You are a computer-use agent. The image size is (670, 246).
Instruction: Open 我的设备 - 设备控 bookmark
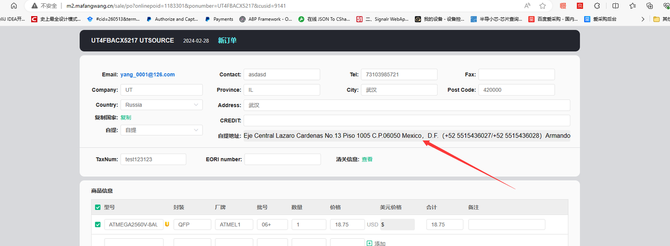point(439,18)
